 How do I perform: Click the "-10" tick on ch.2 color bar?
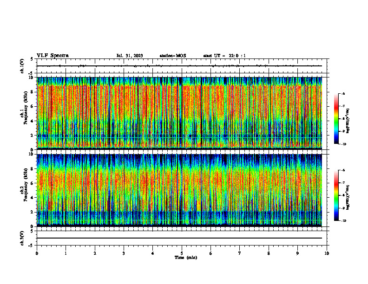point(343,221)
